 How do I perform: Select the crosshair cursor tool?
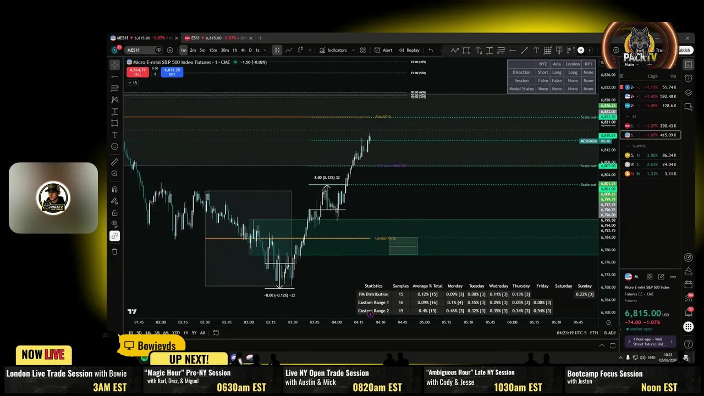pos(114,65)
